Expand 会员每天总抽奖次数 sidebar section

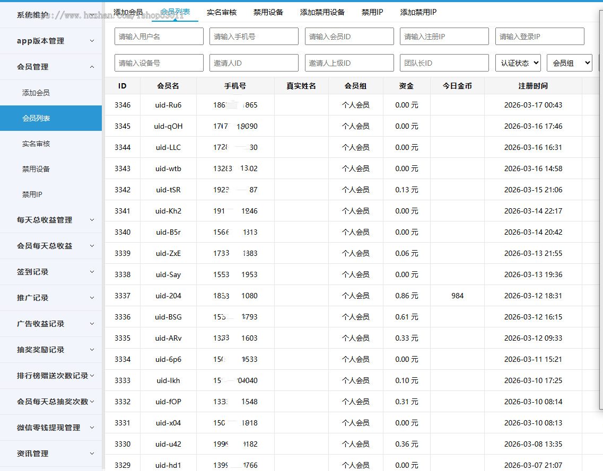tap(51, 402)
